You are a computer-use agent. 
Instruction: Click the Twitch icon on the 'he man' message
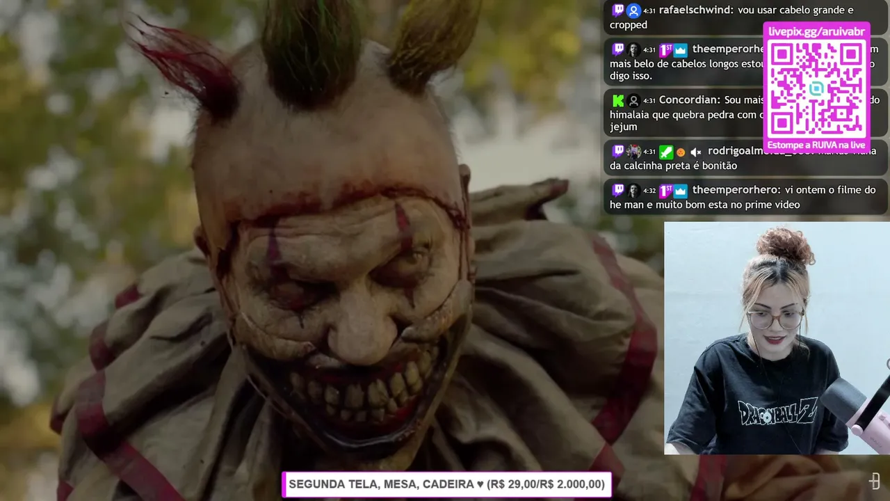pyautogui.click(x=618, y=190)
